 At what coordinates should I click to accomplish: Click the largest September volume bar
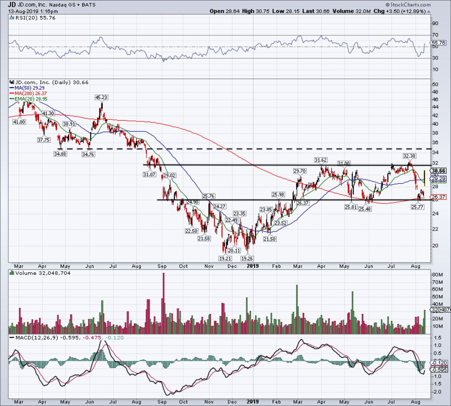pyautogui.click(x=163, y=303)
